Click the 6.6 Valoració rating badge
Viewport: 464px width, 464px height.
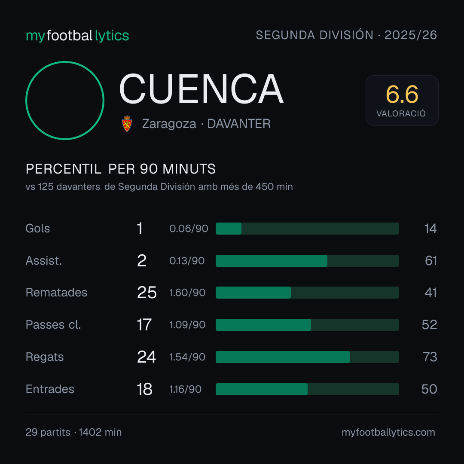coord(402,101)
